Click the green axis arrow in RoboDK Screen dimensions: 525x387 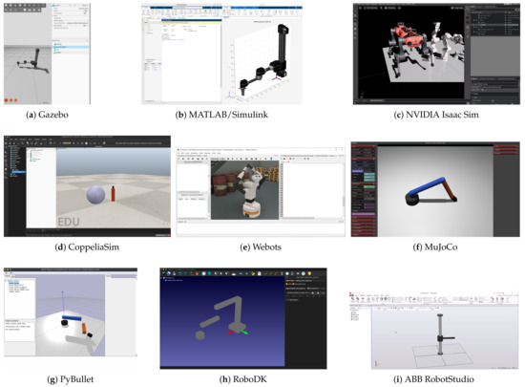pos(244,333)
